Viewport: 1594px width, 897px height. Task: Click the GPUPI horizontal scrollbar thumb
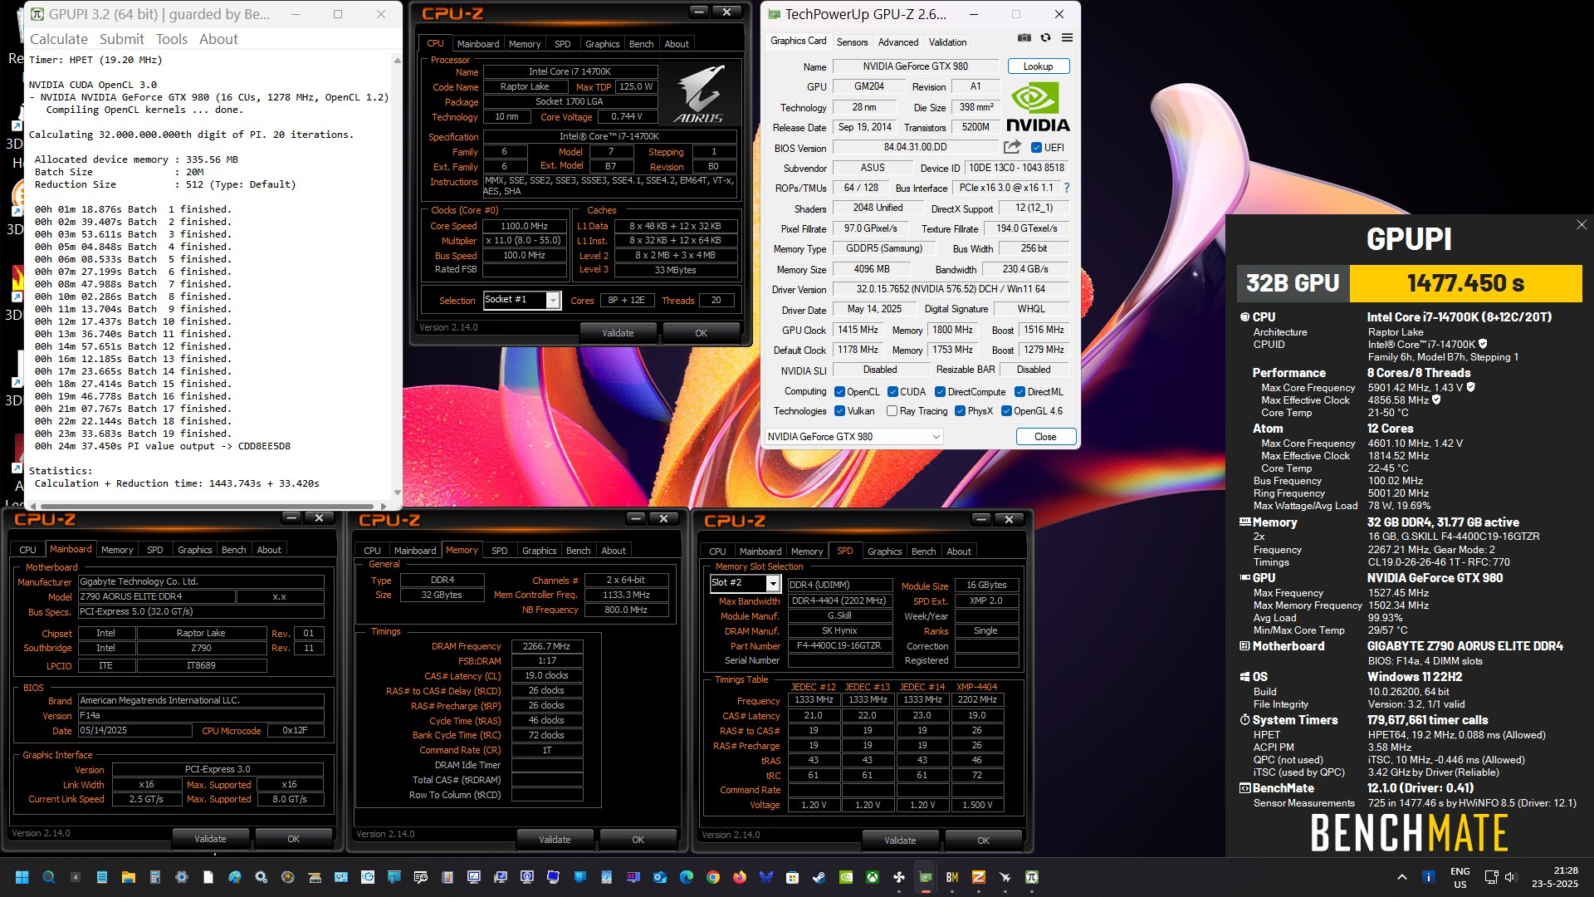pos(208,506)
